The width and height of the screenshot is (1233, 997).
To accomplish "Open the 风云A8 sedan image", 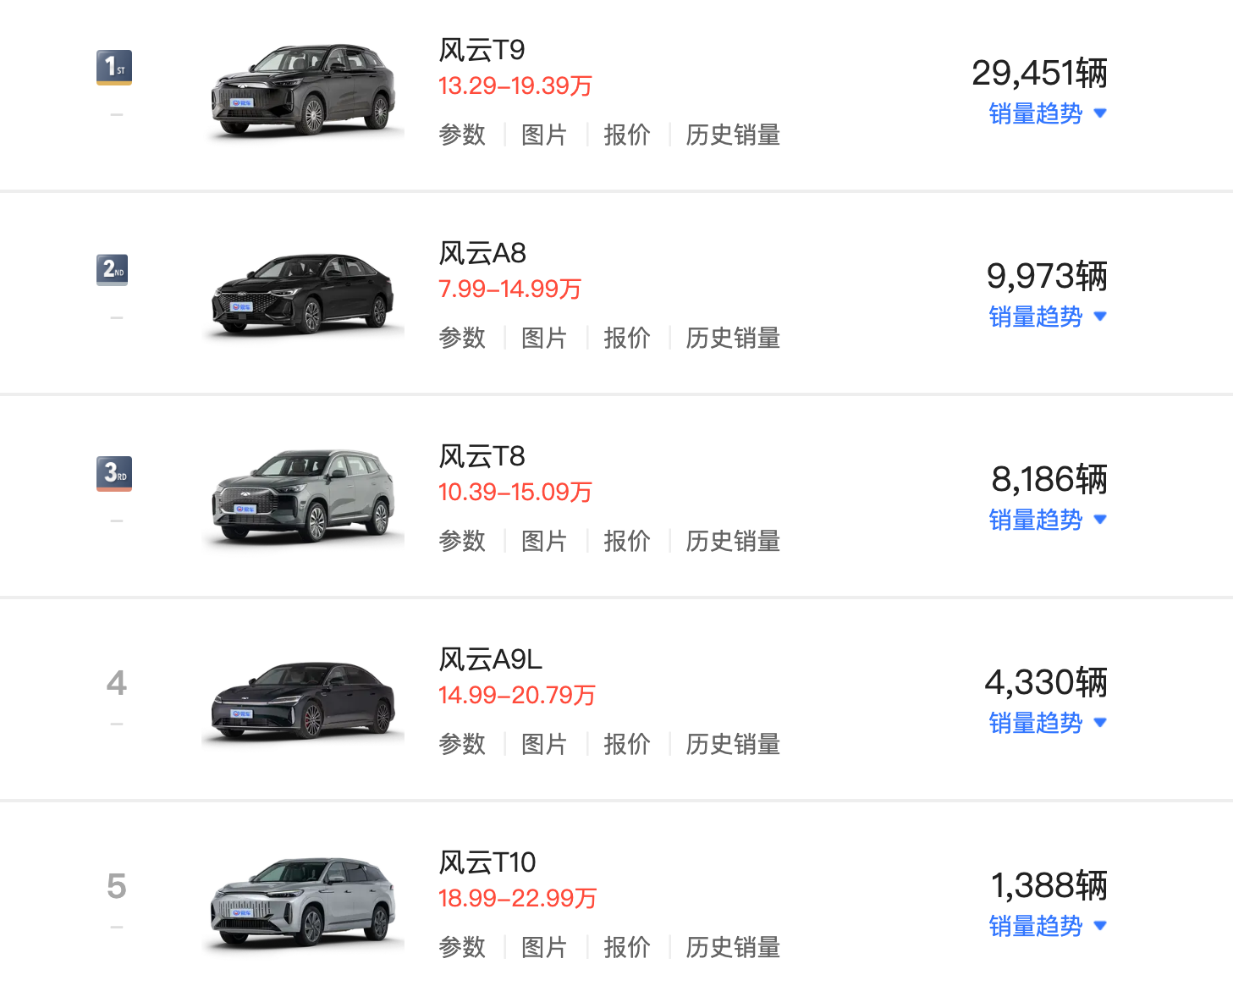I will pos(303,293).
